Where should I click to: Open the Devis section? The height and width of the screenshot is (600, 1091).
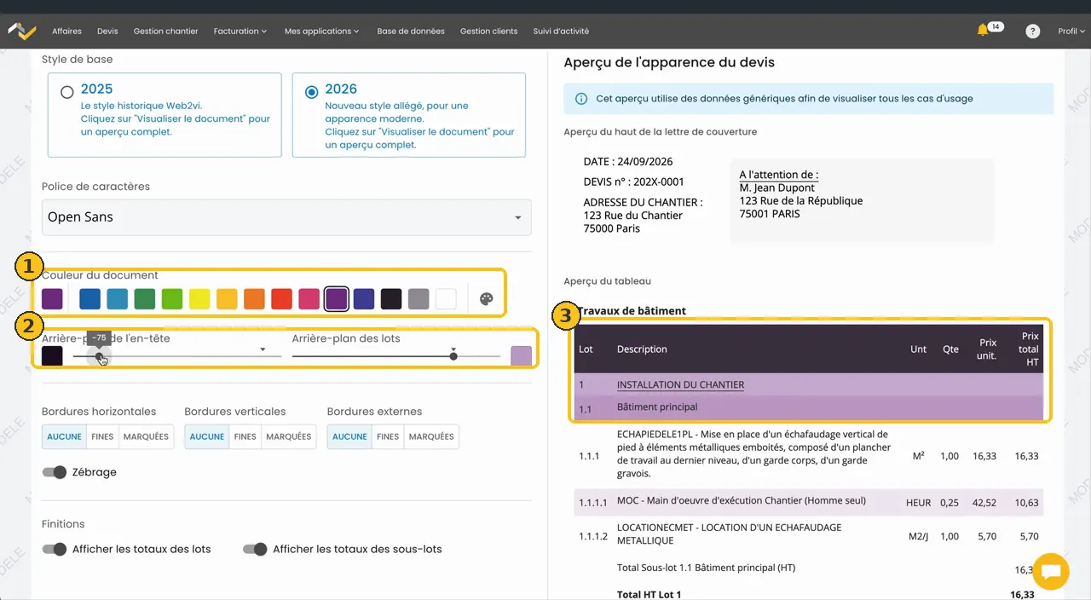pyautogui.click(x=107, y=31)
